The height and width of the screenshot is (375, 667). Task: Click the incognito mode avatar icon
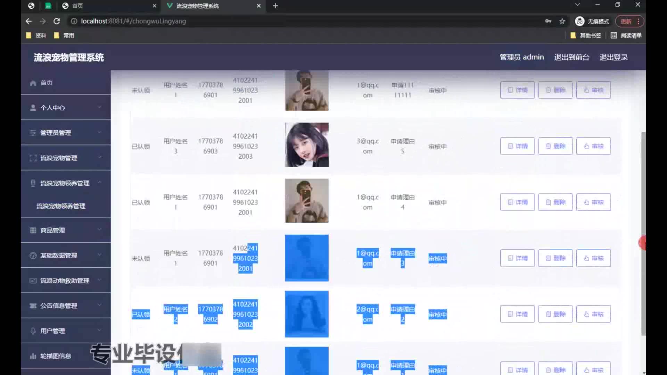click(x=579, y=21)
